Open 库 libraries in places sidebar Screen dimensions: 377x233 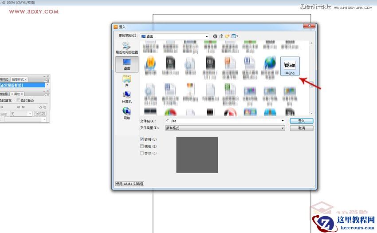[127, 81]
